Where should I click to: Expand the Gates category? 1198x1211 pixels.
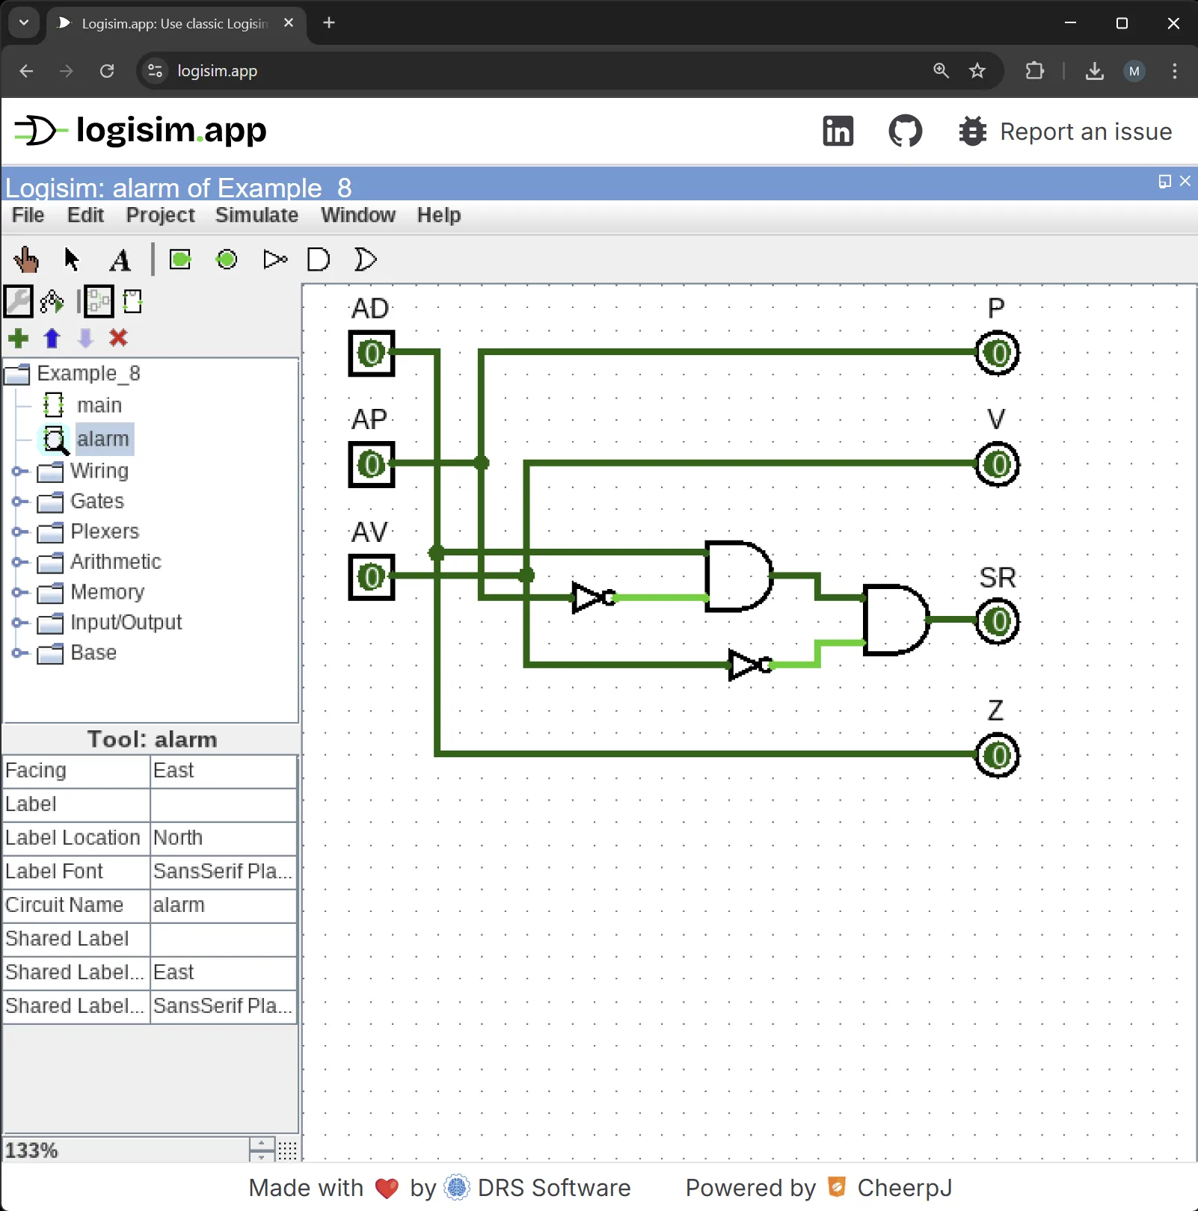coord(18,502)
